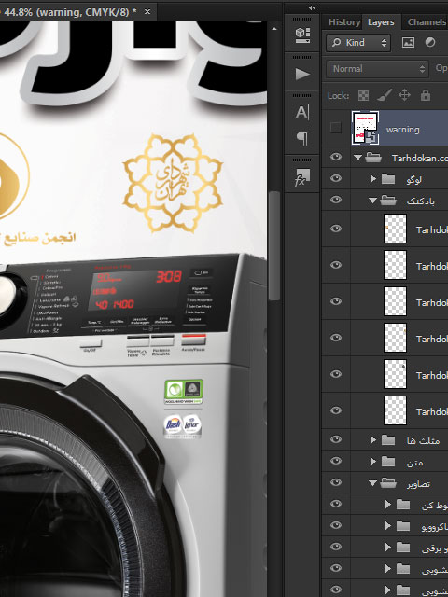Close the document tab
Image resolution: width=448 pixels, height=597 pixels.
coord(147,12)
